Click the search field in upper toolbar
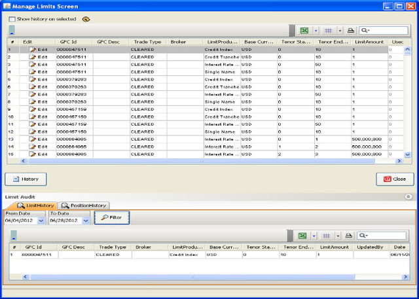Image resolution: width=419 pixels, height=299 pixels. point(384,31)
